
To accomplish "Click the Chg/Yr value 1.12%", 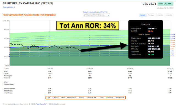I will [90, 74].
